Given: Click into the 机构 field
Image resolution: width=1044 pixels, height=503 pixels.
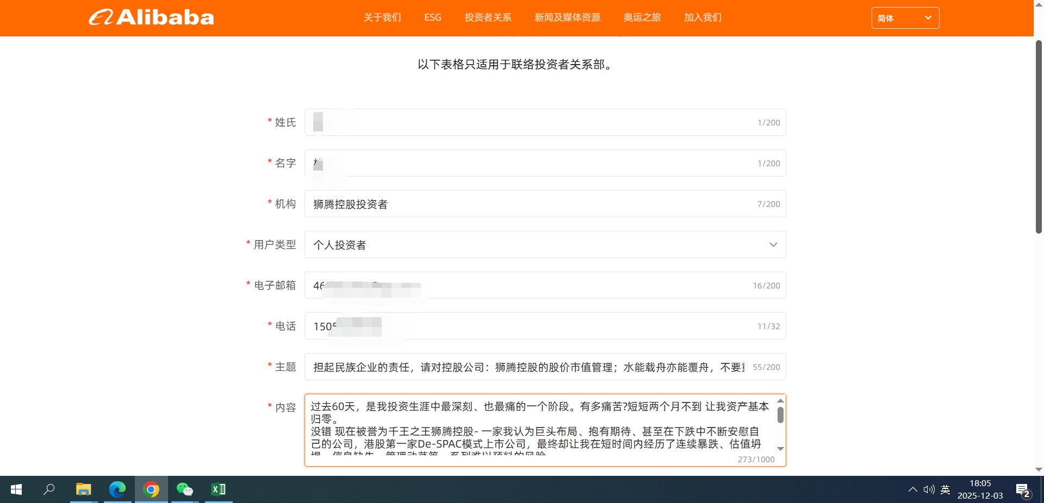Looking at the screenshot, I should (545, 204).
